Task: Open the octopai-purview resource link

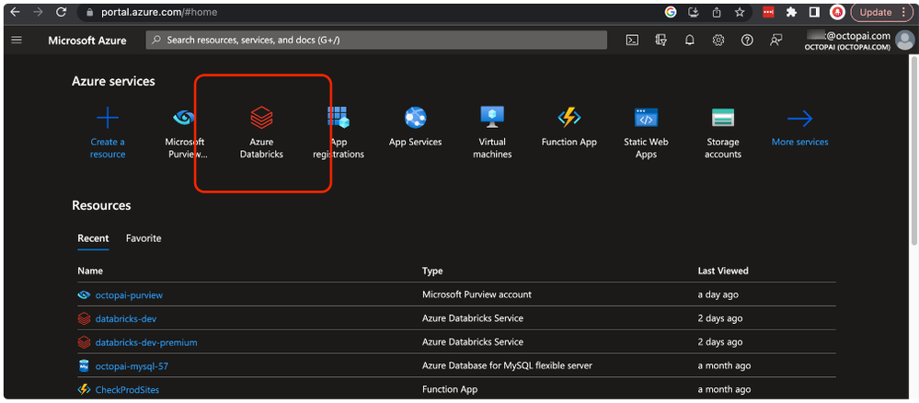Action: [129, 294]
